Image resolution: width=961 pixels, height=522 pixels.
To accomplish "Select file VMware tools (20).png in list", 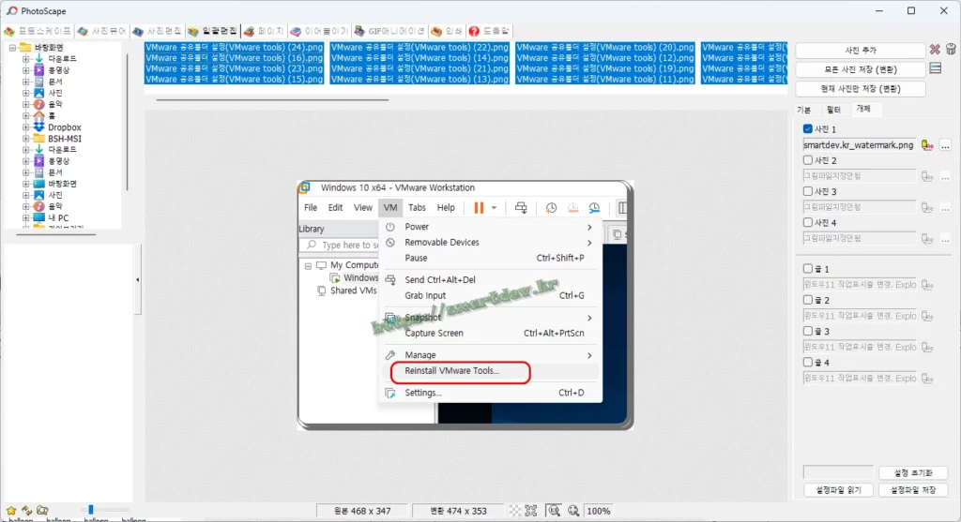I will 605,47.
